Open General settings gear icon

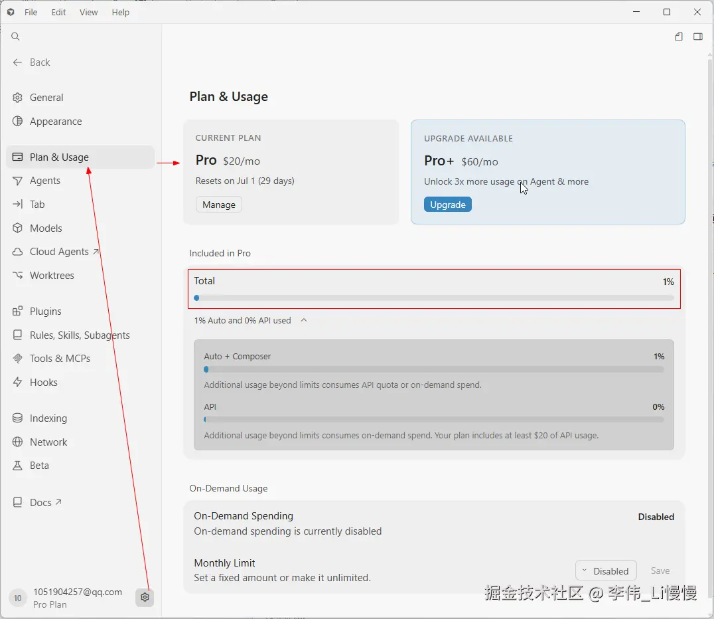17,98
